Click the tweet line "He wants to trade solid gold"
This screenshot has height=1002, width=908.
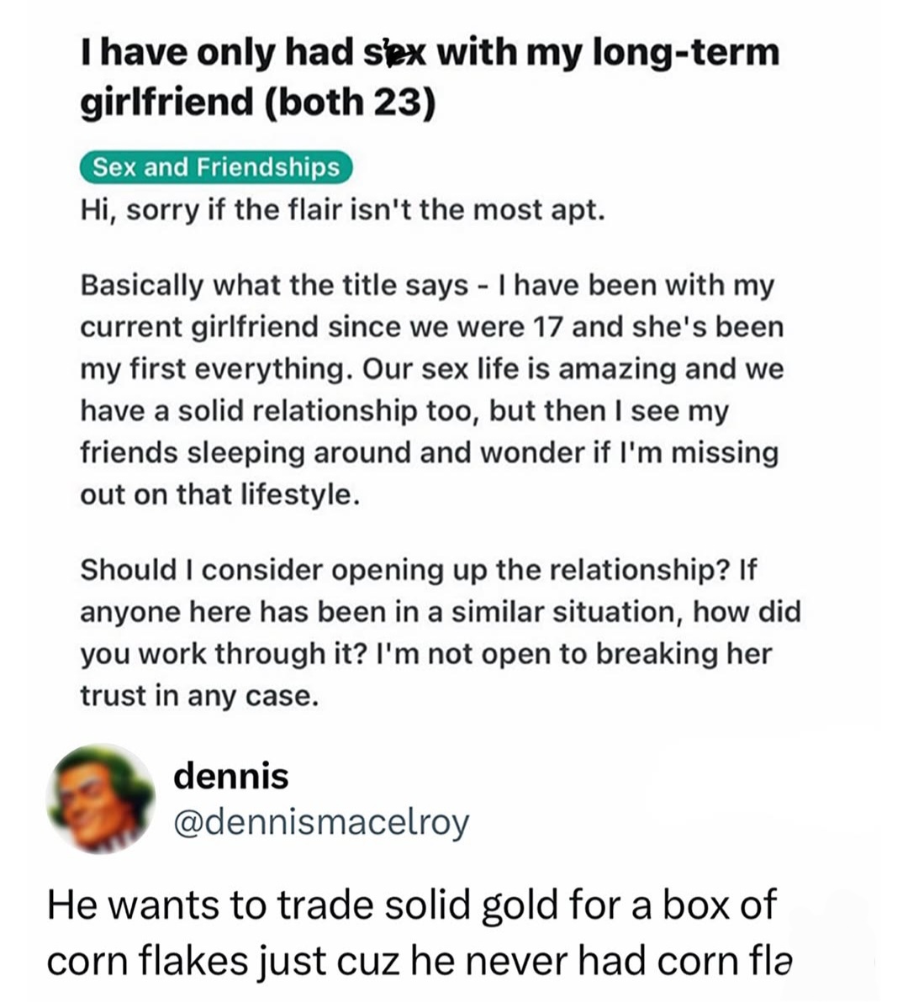(x=411, y=907)
